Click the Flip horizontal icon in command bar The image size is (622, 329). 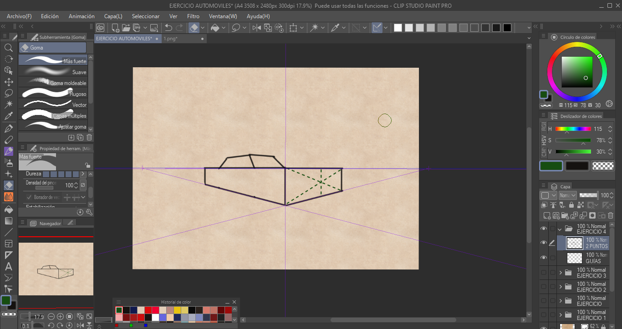[257, 28]
